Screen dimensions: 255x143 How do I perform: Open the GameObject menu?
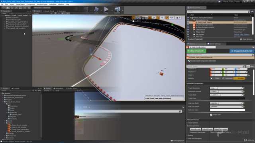point(20,4)
